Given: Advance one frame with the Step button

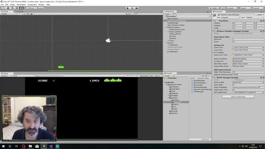Looking at the screenshot, I should coord(137,8).
